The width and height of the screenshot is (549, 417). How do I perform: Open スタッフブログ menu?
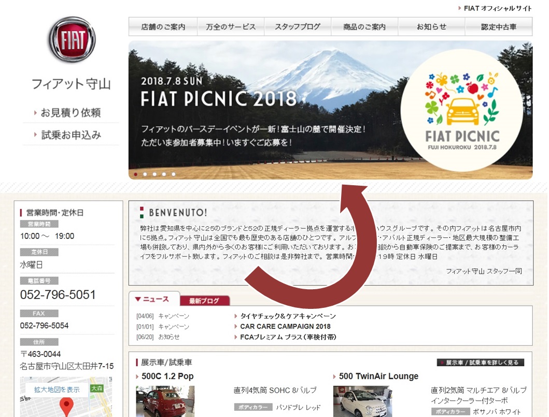[x=298, y=26]
